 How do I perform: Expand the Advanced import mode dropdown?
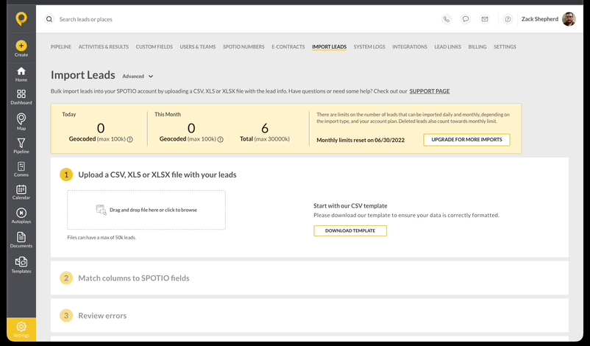(x=138, y=77)
